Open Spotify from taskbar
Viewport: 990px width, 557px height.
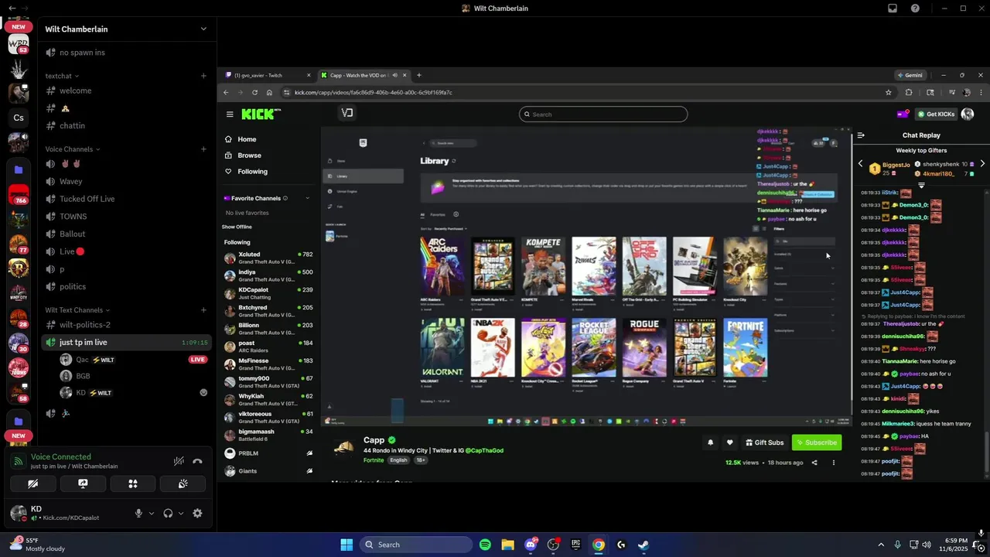click(x=485, y=545)
